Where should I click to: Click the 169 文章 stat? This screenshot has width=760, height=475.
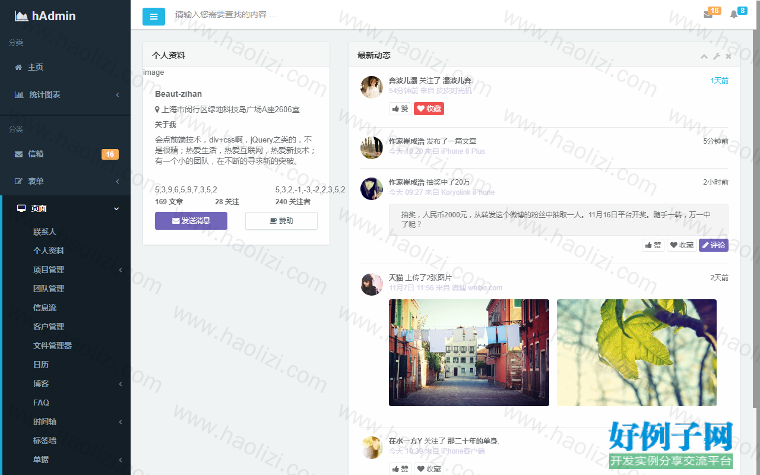(x=169, y=202)
